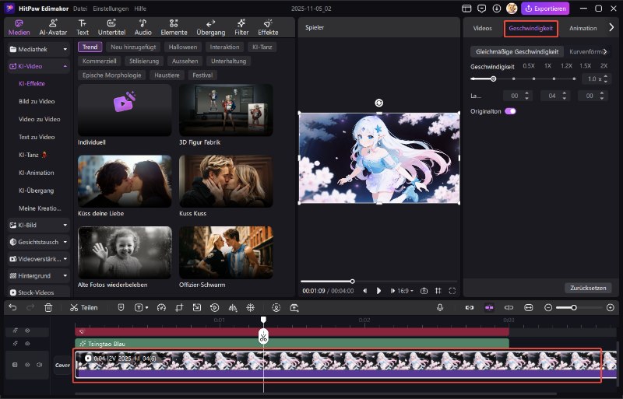Click the crop tool icon

pos(179,307)
